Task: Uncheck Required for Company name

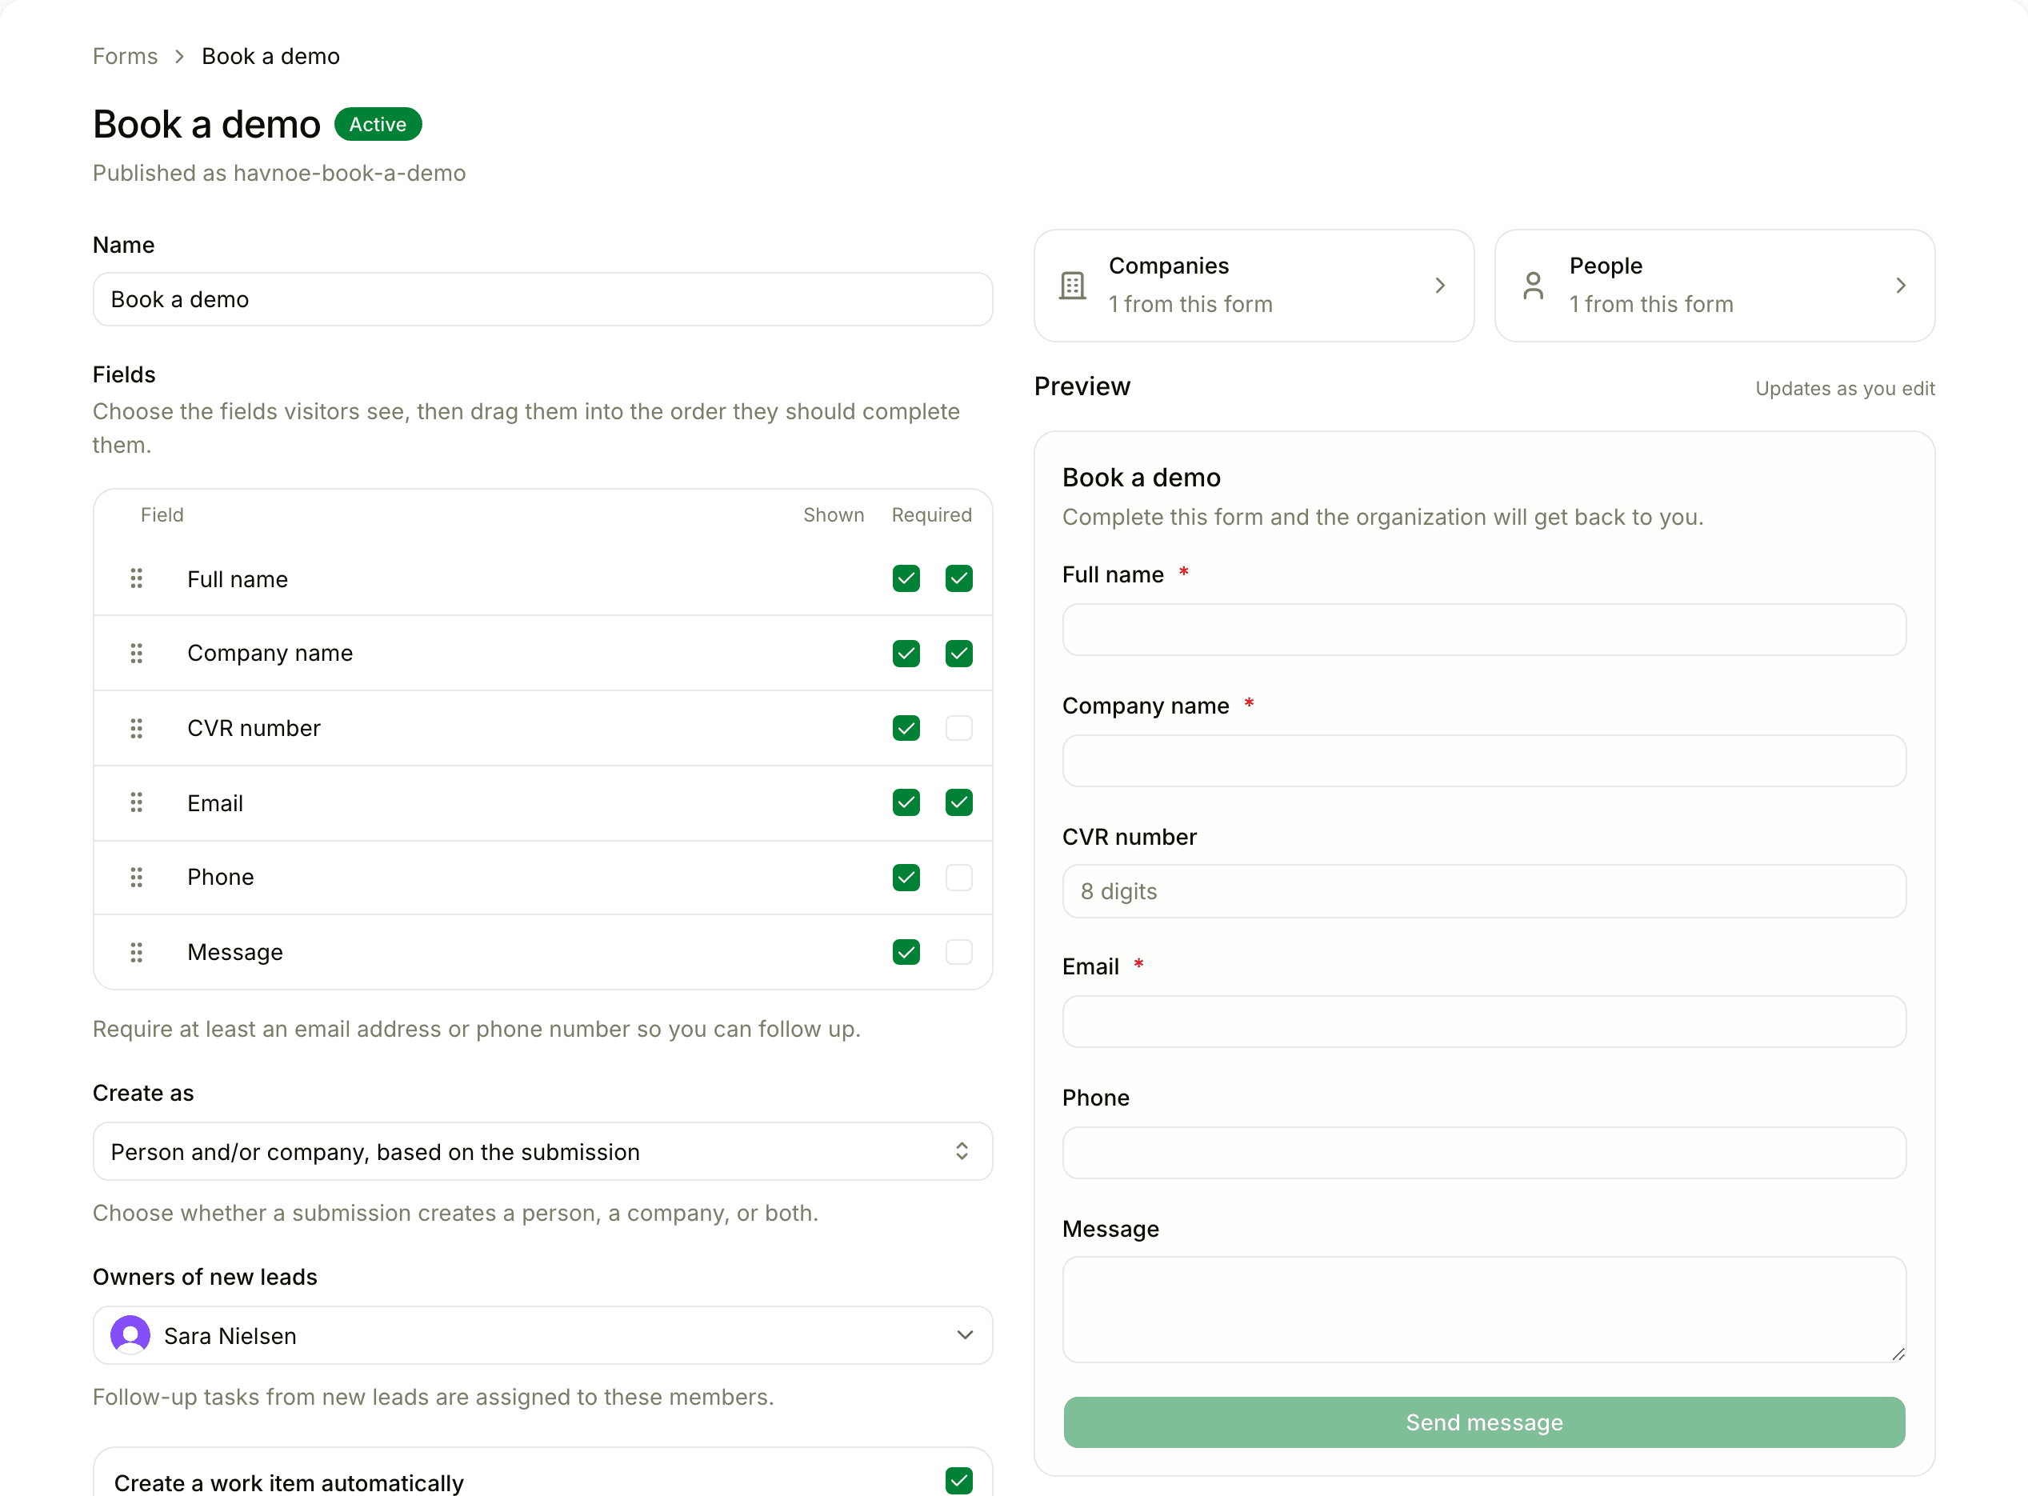Action: click(x=958, y=654)
